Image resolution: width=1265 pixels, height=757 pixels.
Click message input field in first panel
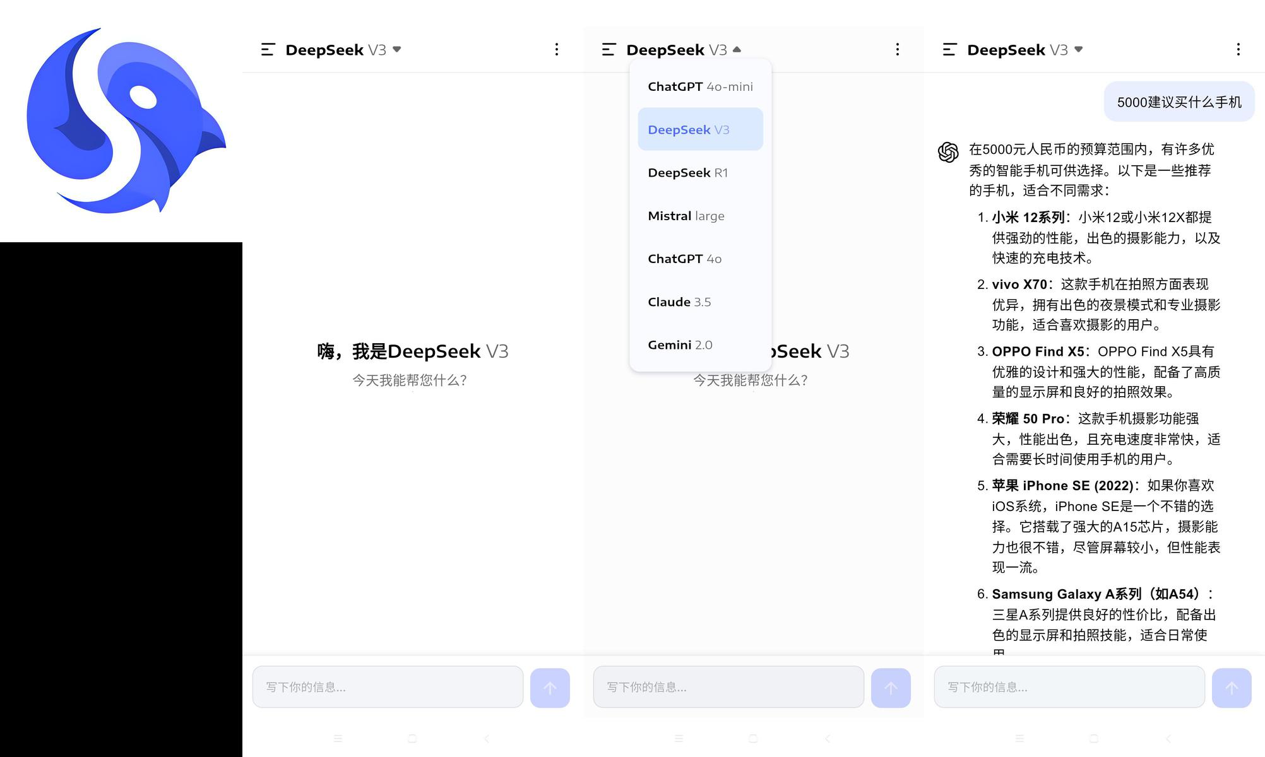388,687
